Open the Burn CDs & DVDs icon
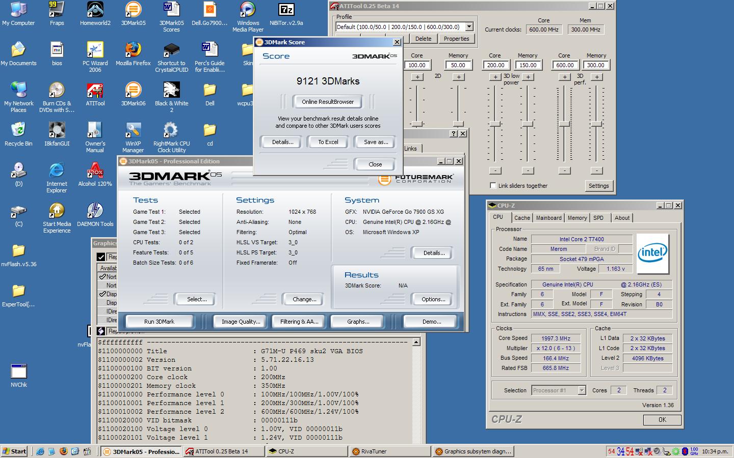 coord(57,97)
